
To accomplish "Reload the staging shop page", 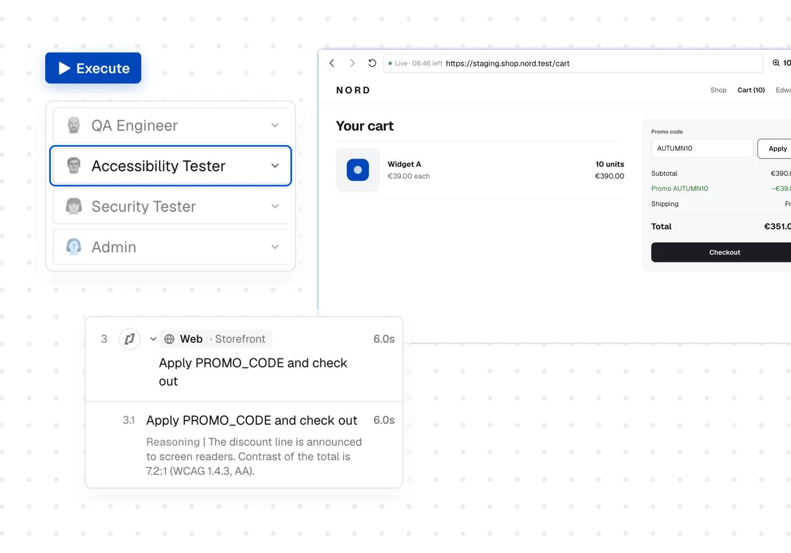I will (372, 63).
